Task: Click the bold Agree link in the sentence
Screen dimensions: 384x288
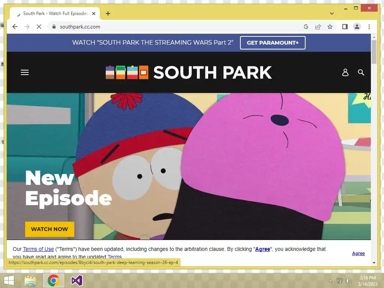Action: 262,249
